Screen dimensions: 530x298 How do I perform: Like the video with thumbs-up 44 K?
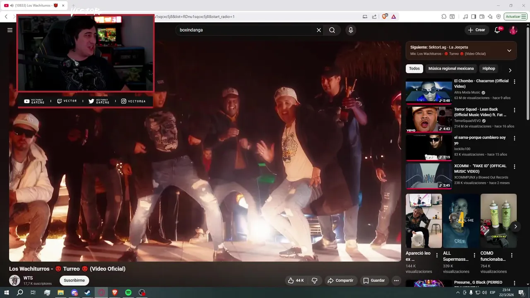point(296,281)
